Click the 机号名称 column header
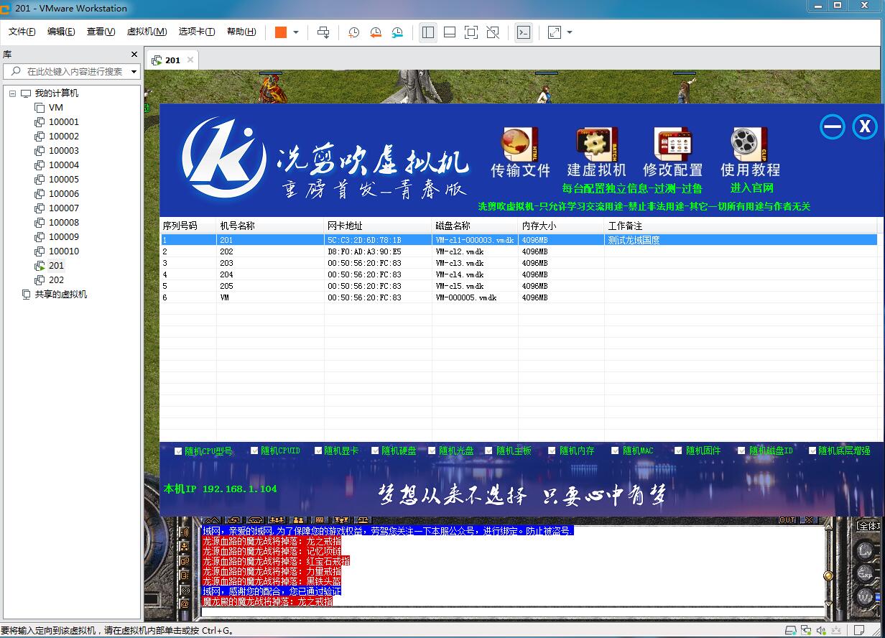This screenshot has width=885, height=638. click(x=270, y=226)
